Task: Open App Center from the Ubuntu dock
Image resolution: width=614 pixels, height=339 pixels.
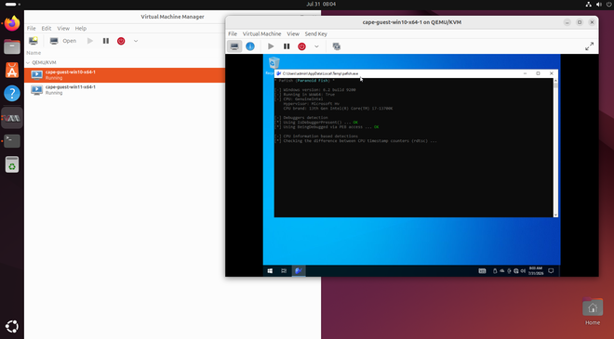Action: 12,71
